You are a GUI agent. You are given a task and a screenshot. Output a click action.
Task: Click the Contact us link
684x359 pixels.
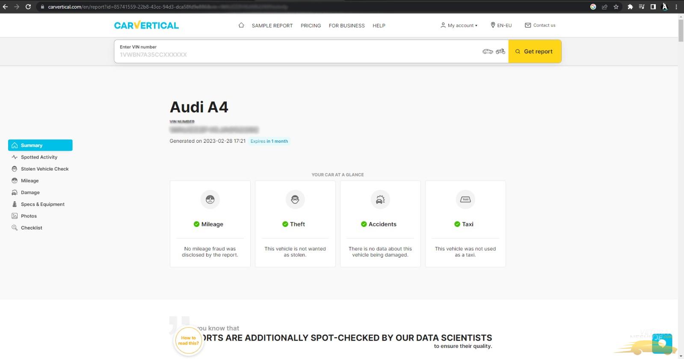[x=540, y=25]
